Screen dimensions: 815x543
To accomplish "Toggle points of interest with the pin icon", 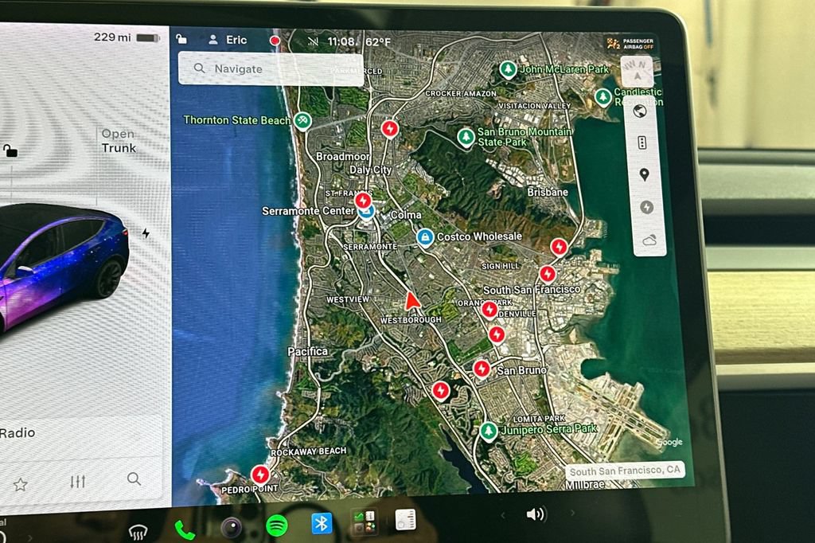I will (645, 174).
